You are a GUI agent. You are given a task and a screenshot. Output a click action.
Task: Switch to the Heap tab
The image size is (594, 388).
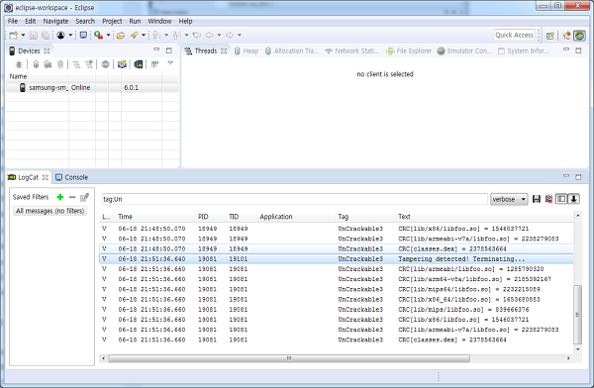[x=247, y=50]
